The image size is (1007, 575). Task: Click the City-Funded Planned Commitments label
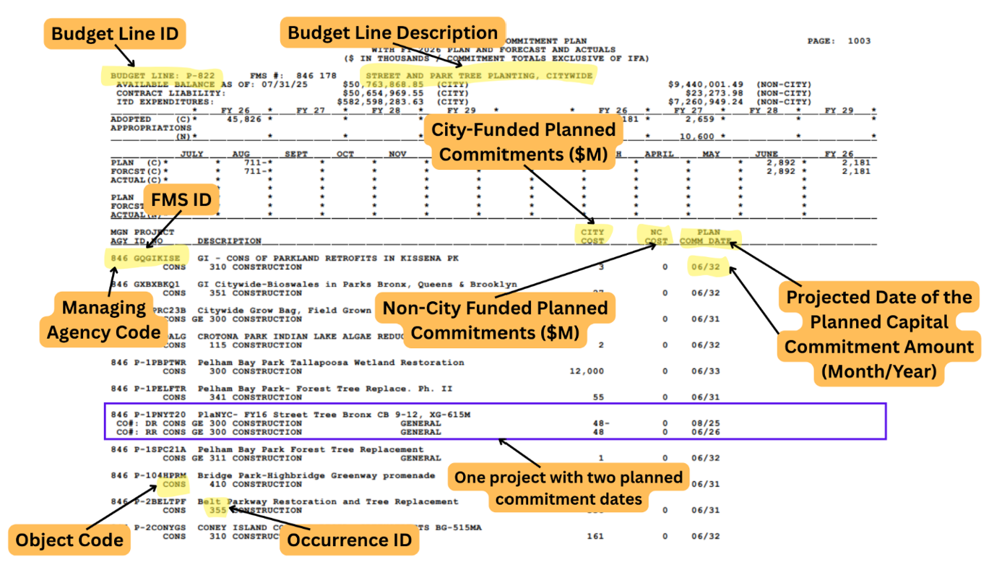[523, 142]
